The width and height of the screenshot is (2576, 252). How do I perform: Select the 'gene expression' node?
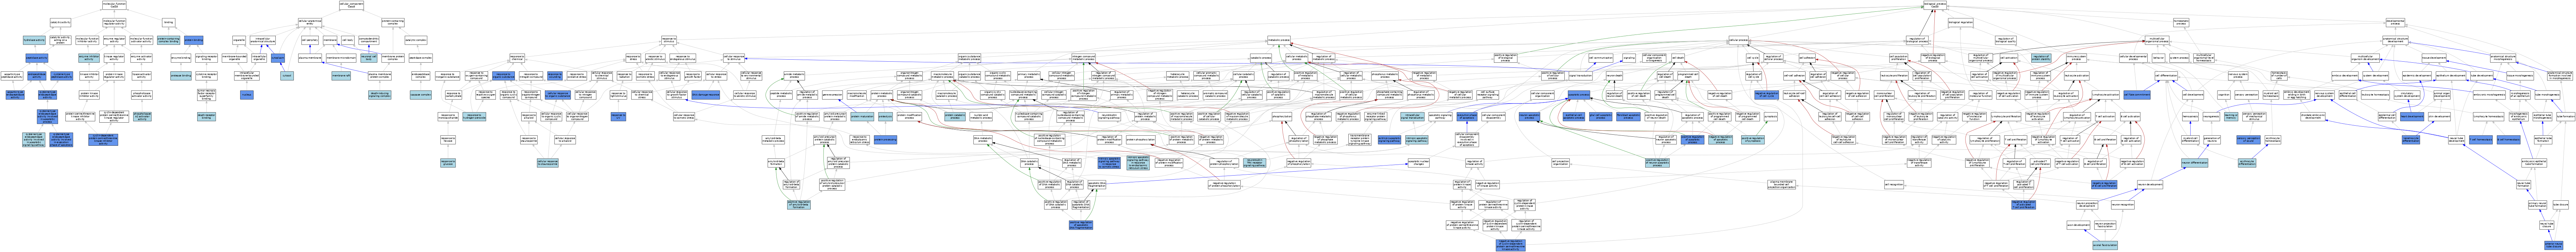click(832, 94)
